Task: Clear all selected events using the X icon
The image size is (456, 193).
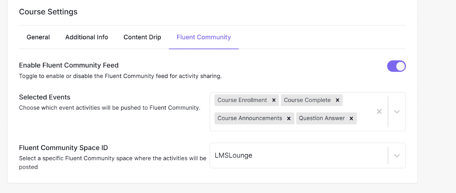Action: click(379, 112)
